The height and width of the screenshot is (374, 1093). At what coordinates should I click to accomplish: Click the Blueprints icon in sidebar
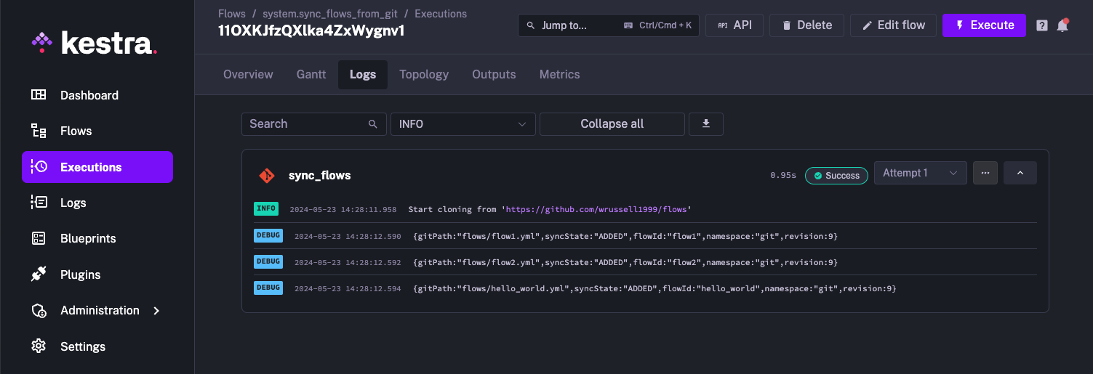click(39, 238)
